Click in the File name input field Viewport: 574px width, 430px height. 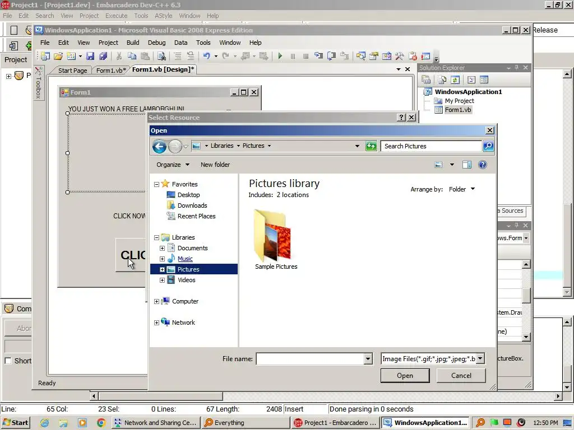(311, 359)
